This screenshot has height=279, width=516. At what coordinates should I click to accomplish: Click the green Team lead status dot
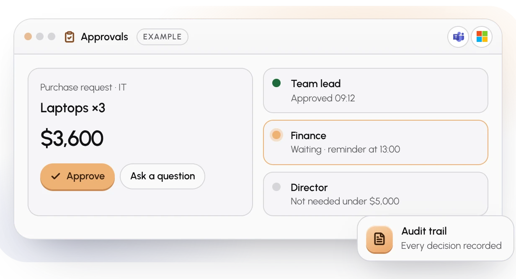[x=276, y=83]
